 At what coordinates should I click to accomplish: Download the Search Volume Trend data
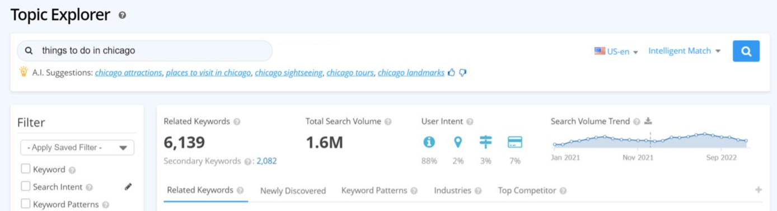[x=648, y=121]
